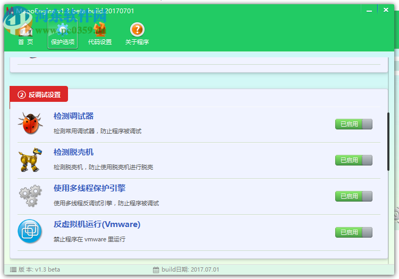Close the MapoEngine window
The image size is (399, 279).
386,10
